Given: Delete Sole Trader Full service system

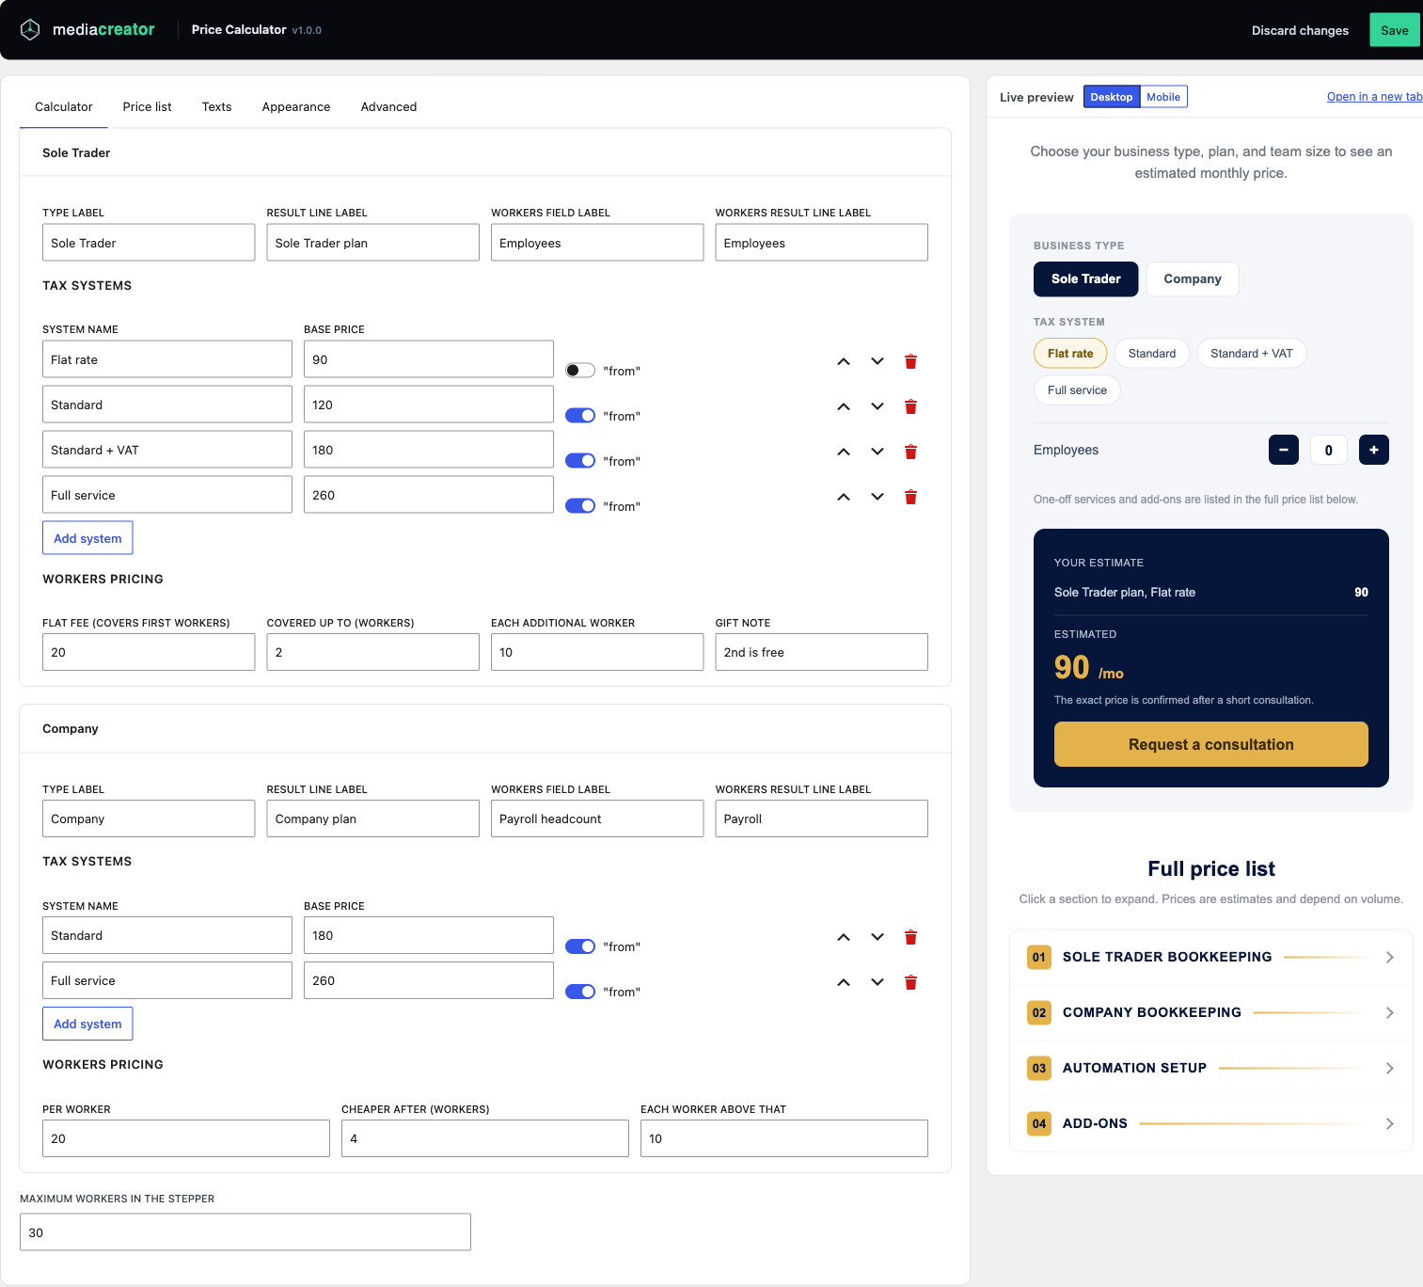Looking at the screenshot, I should [910, 497].
